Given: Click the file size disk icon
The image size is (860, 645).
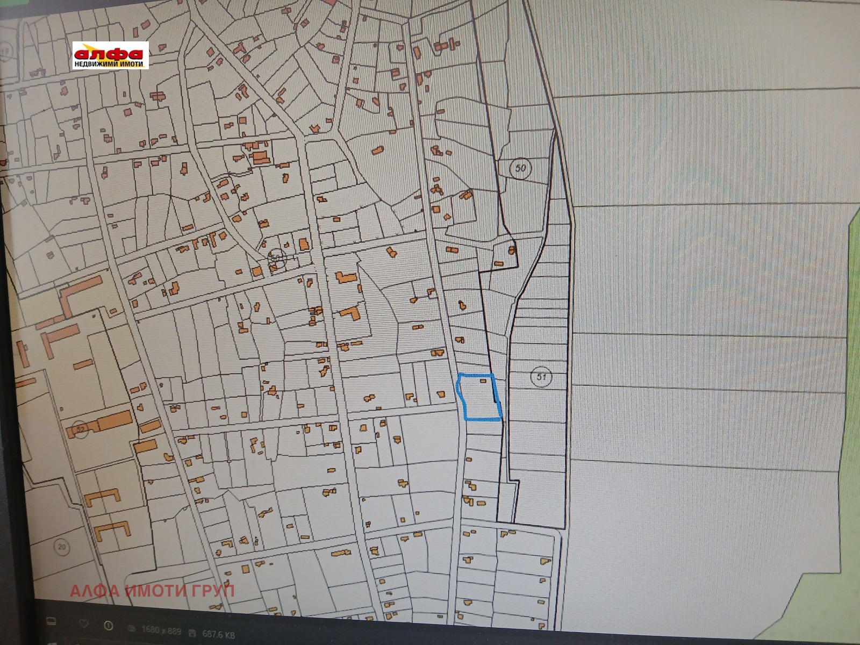Looking at the screenshot, I should [192, 632].
